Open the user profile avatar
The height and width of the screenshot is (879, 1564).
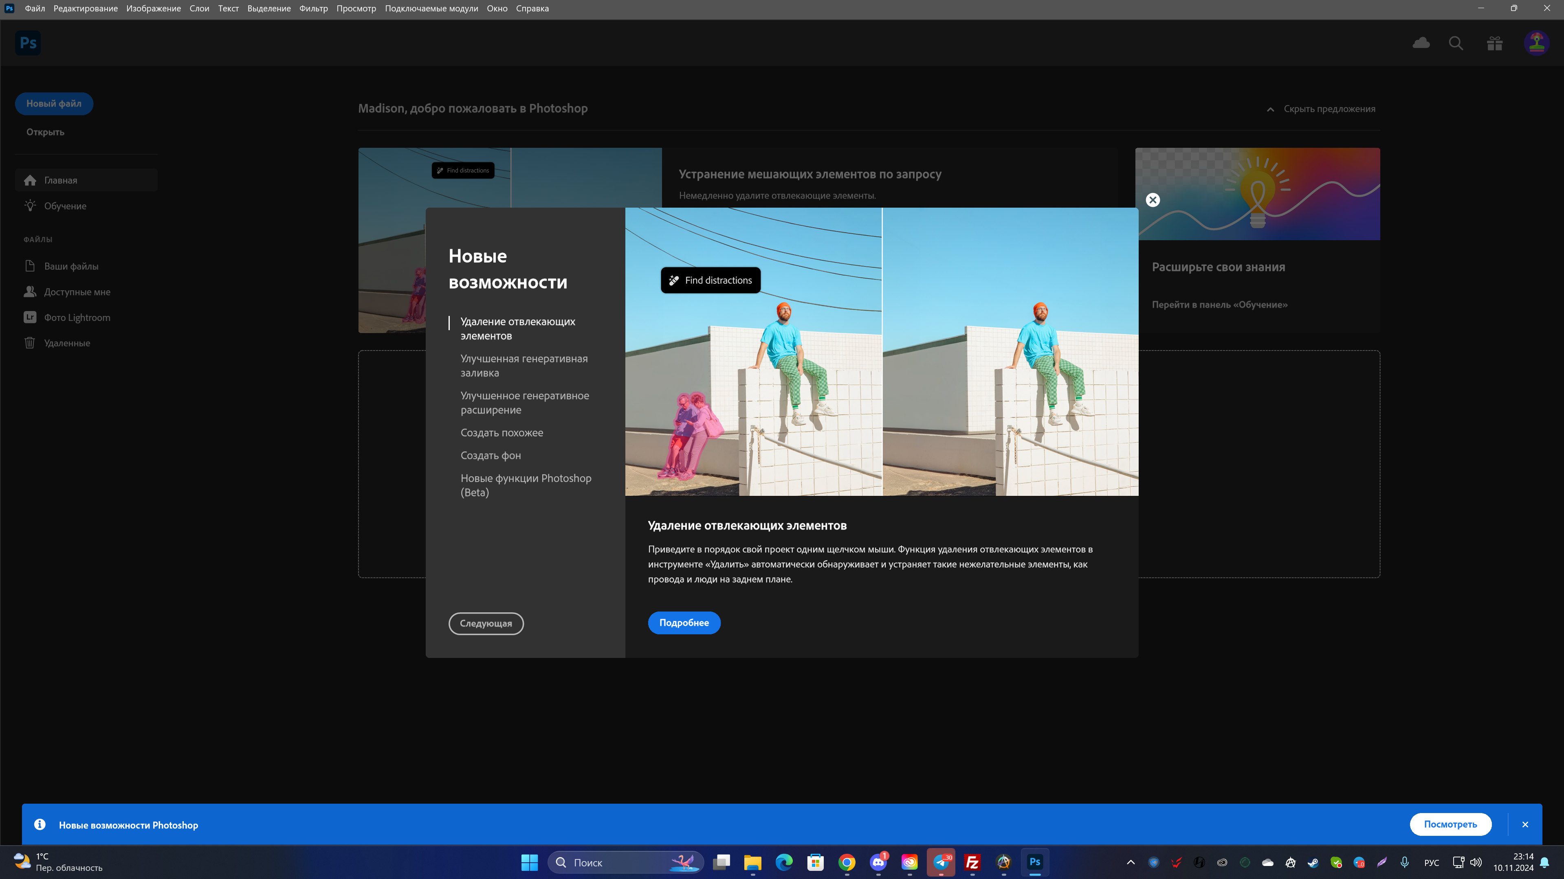[1537, 43]
